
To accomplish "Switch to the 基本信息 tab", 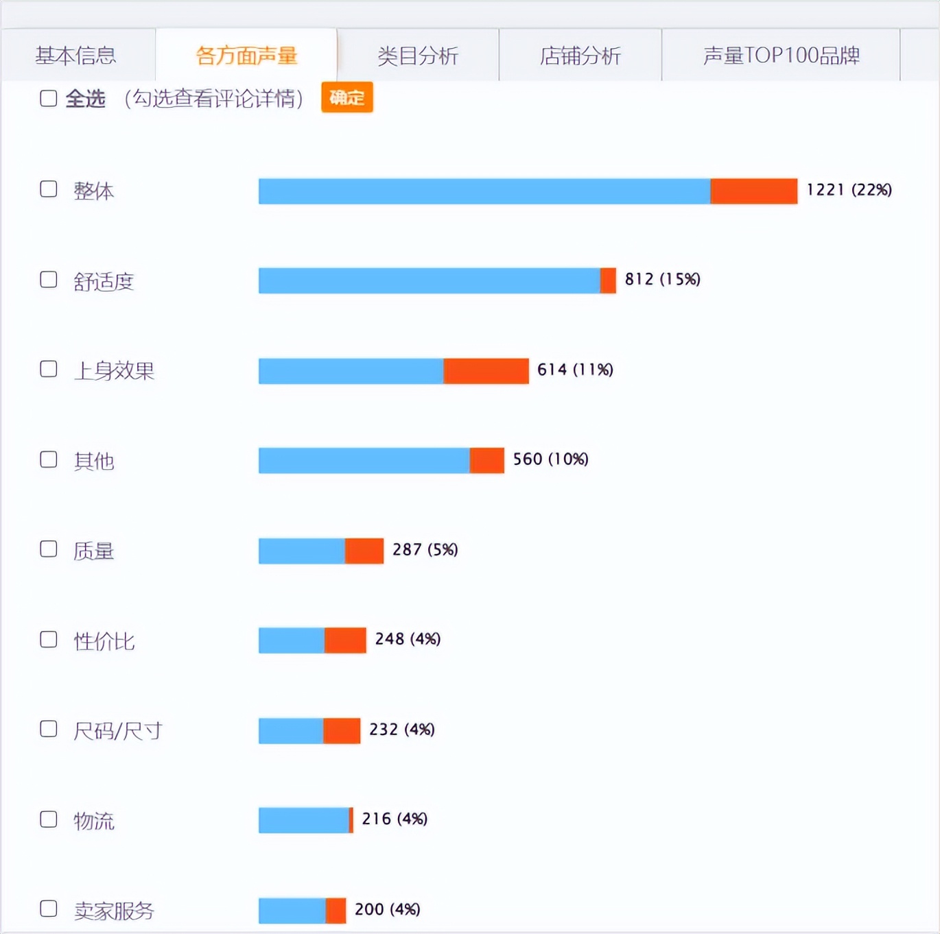I will point(77,56).
